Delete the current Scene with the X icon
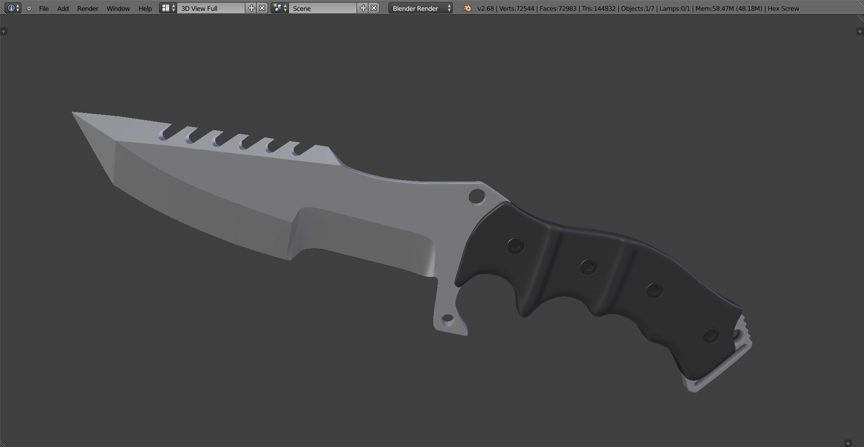The width and height of the screenshot is (864, 447). tap(374, 8)
